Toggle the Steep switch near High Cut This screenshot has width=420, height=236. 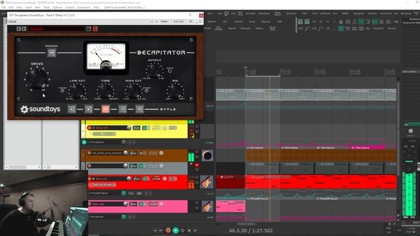tap(147, 91)
